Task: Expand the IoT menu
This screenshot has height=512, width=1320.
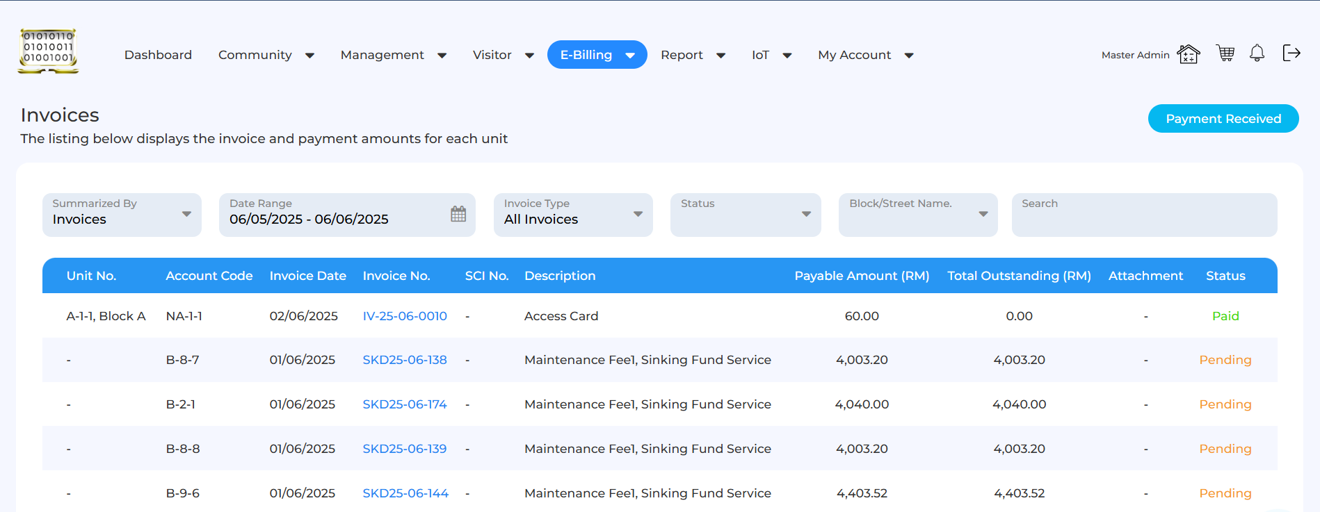Action: (772, 55)
